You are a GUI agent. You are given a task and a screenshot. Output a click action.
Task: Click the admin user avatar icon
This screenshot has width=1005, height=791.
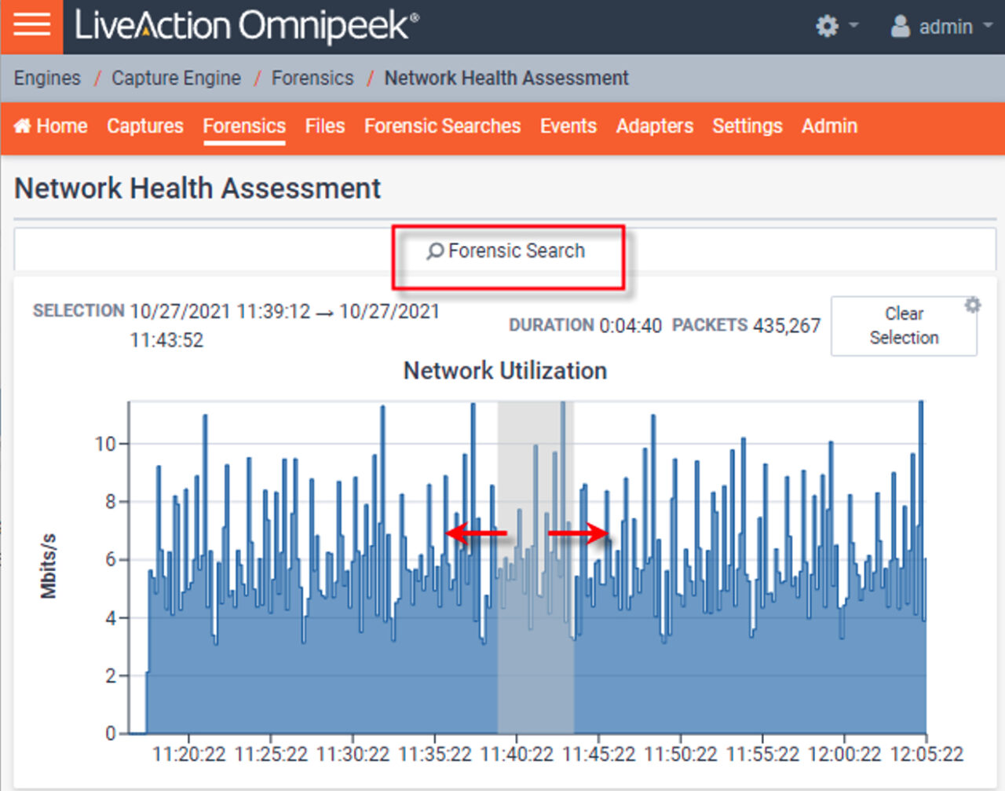(x=900, y=27)
